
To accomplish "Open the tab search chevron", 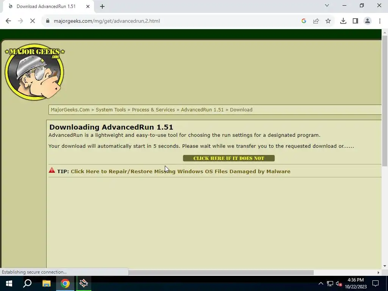I will [x=327, y=5].
